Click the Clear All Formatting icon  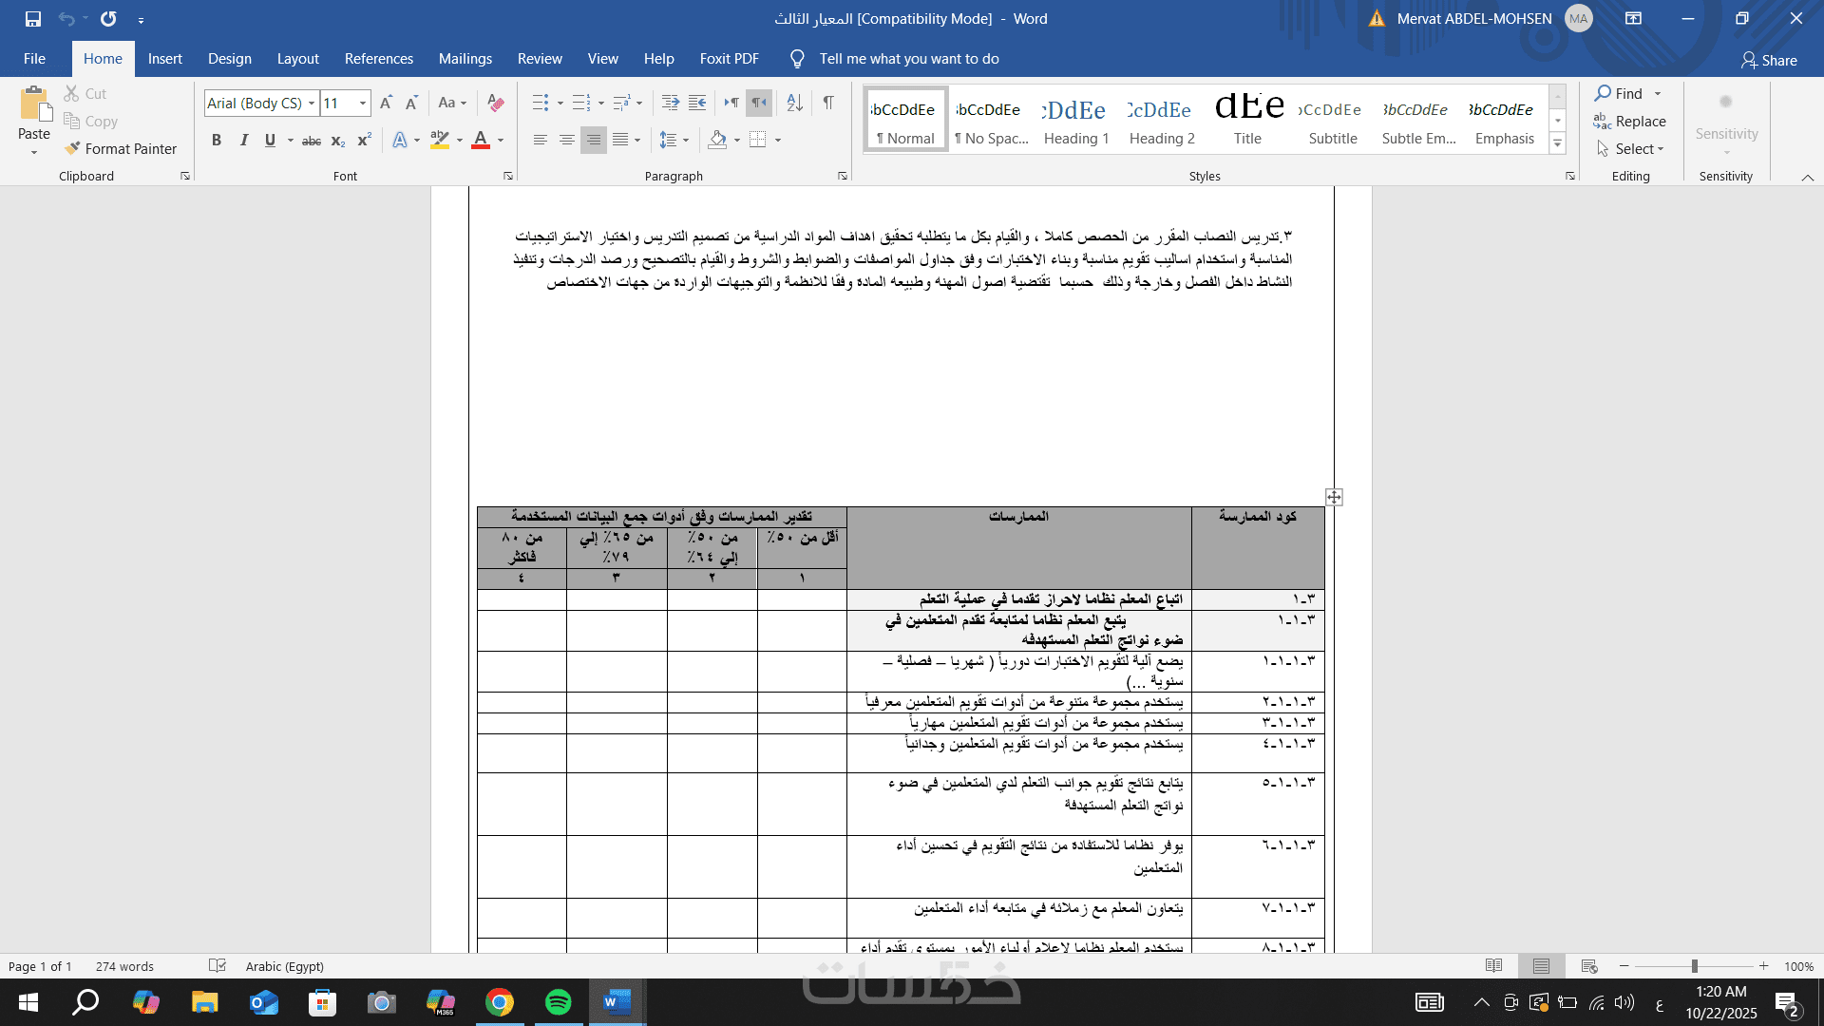pos(495,103)
